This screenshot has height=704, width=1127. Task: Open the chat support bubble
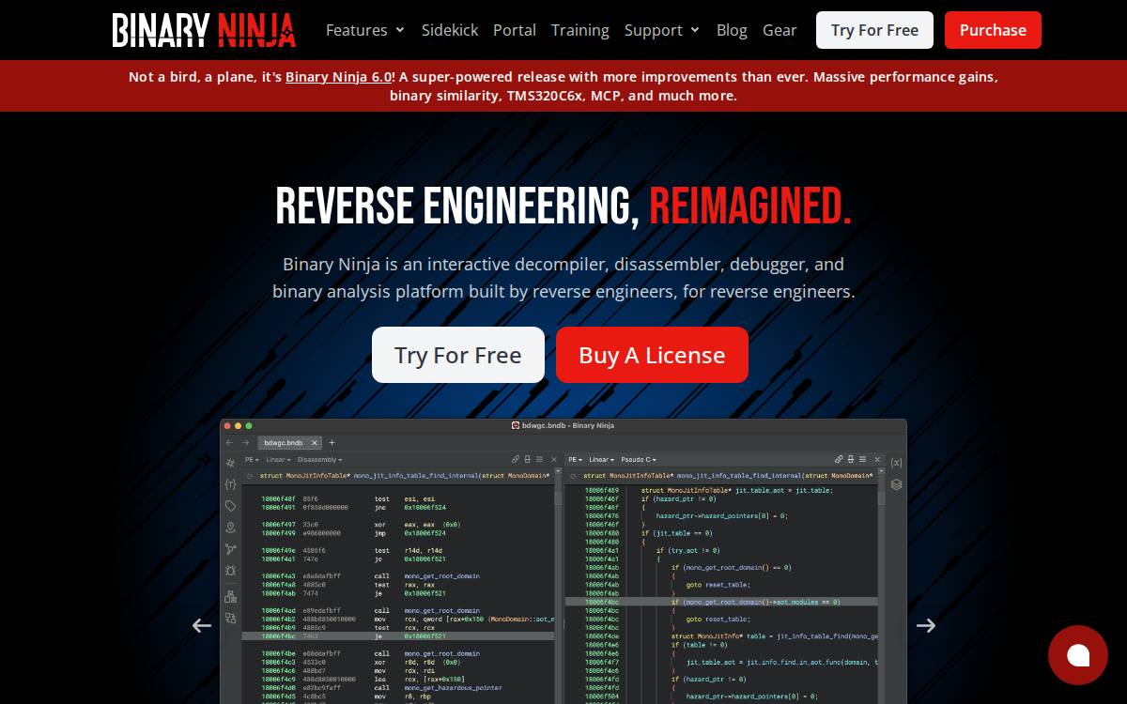(x=1078, y=655)
